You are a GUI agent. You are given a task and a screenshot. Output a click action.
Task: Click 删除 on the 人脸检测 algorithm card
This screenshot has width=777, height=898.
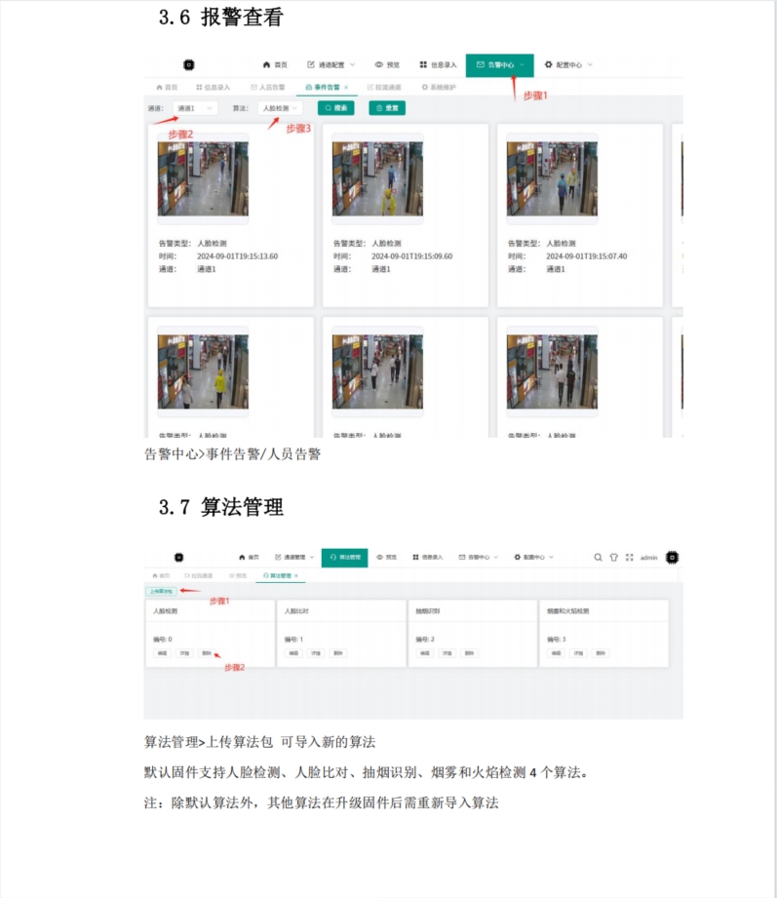click(x=207, y=653)
